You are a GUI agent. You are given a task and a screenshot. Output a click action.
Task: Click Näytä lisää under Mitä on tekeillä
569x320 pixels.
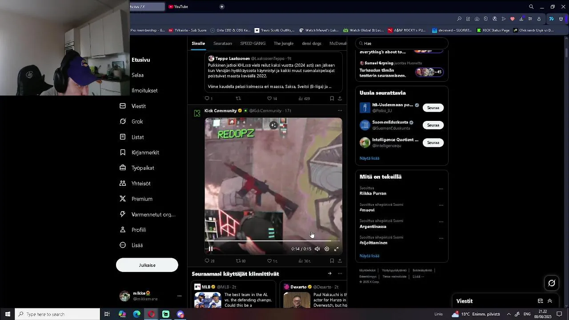coord(369,256)
